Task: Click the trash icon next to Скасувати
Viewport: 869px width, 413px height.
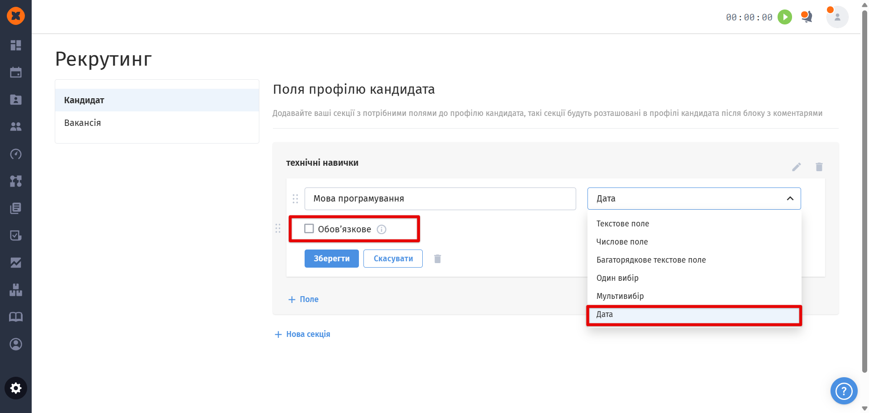Action: (437, 259)
